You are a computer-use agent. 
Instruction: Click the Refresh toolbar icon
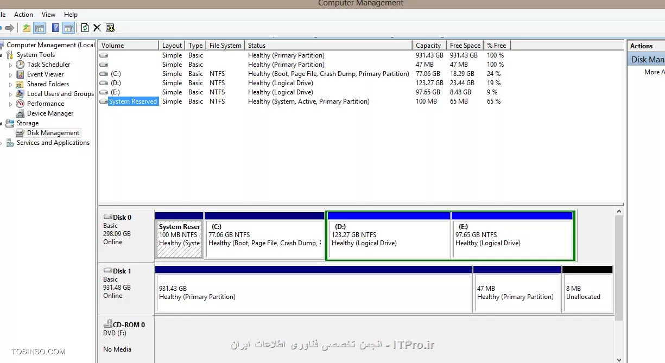click(85, 28)
